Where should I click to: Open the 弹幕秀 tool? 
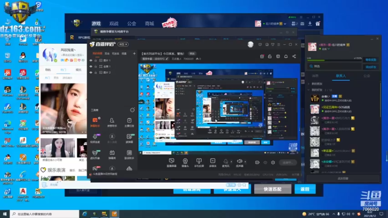coord(112,155)
